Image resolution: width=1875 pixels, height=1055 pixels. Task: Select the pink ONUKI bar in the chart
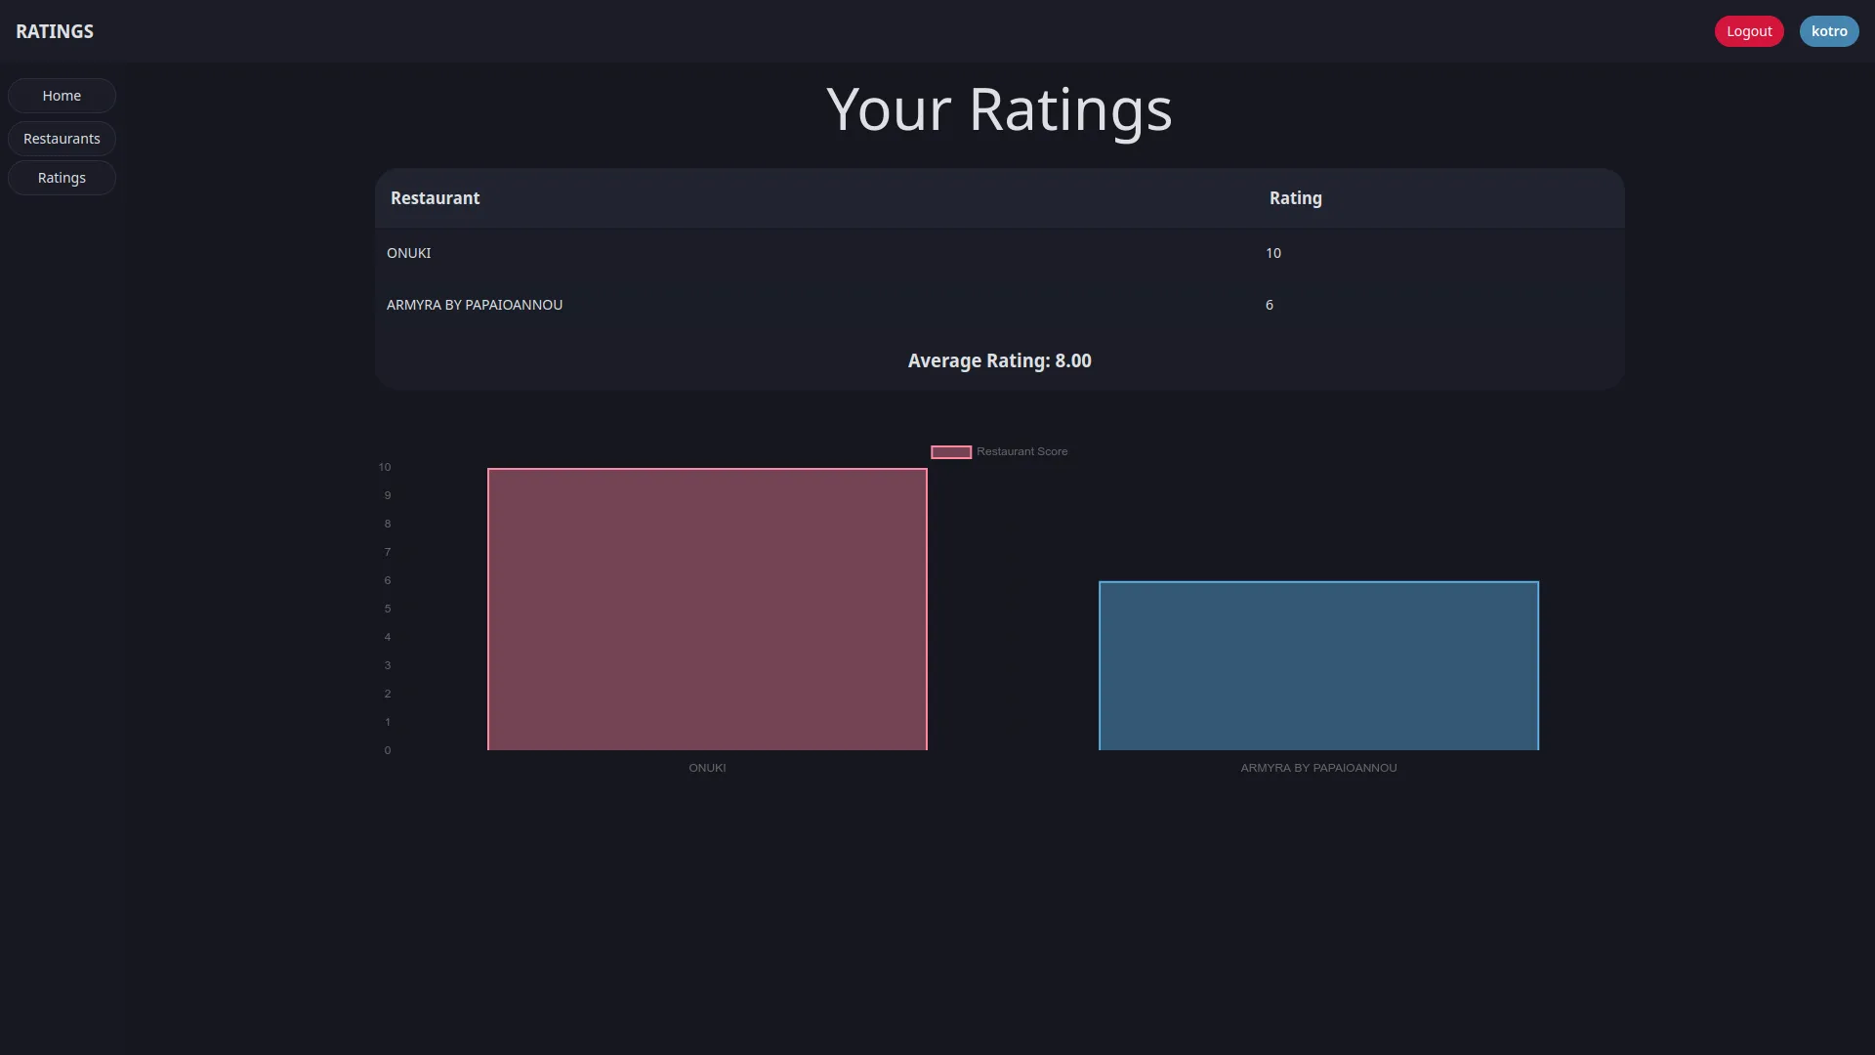tap(707, 609)
